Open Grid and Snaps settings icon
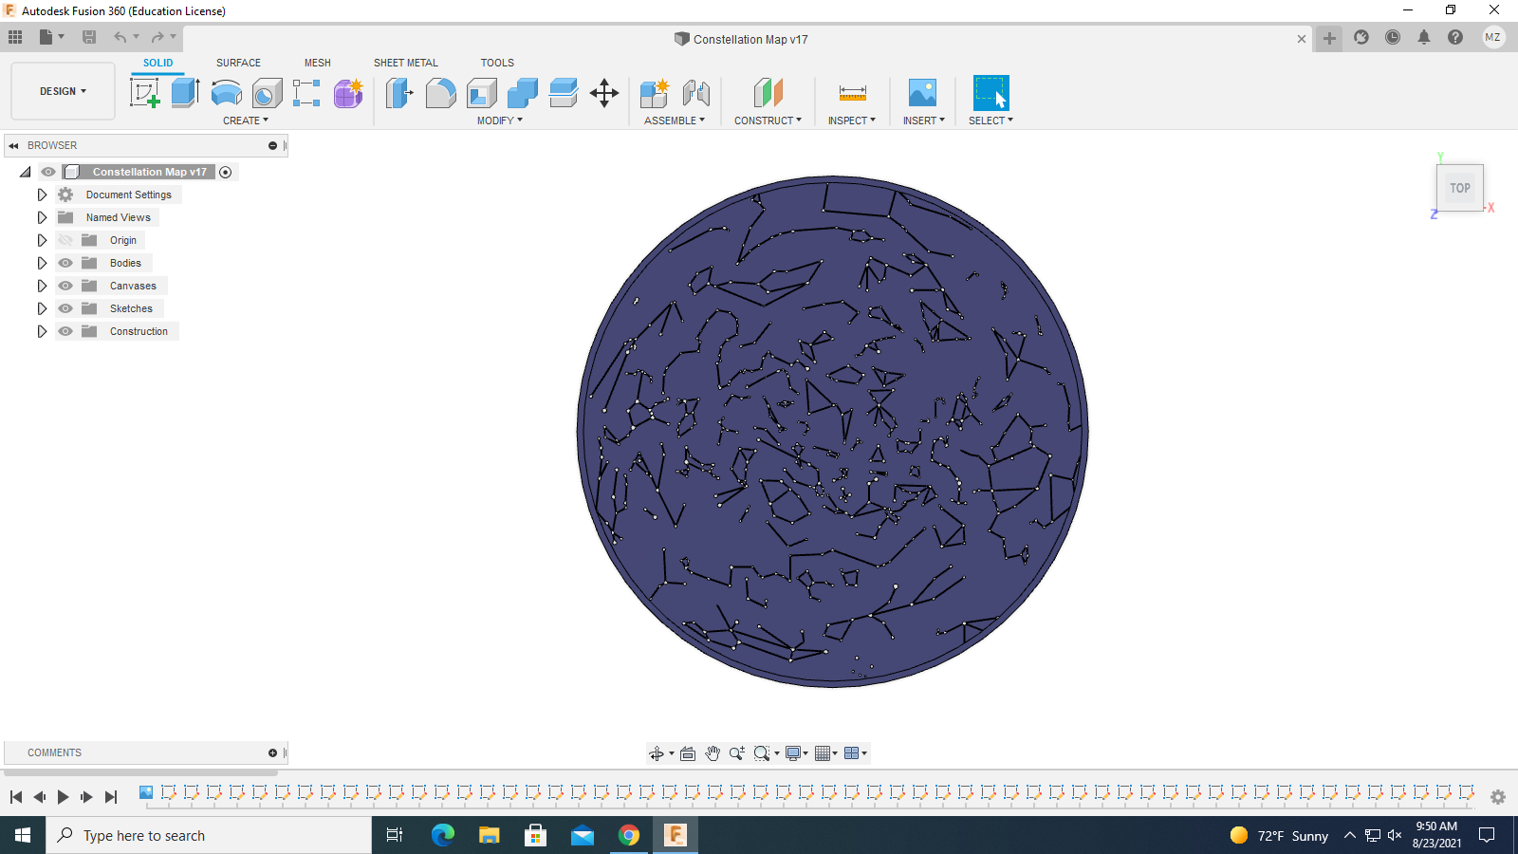 tap(822, 752)
